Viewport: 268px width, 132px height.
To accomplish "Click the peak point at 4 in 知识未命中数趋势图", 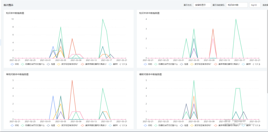I will 236,19.
